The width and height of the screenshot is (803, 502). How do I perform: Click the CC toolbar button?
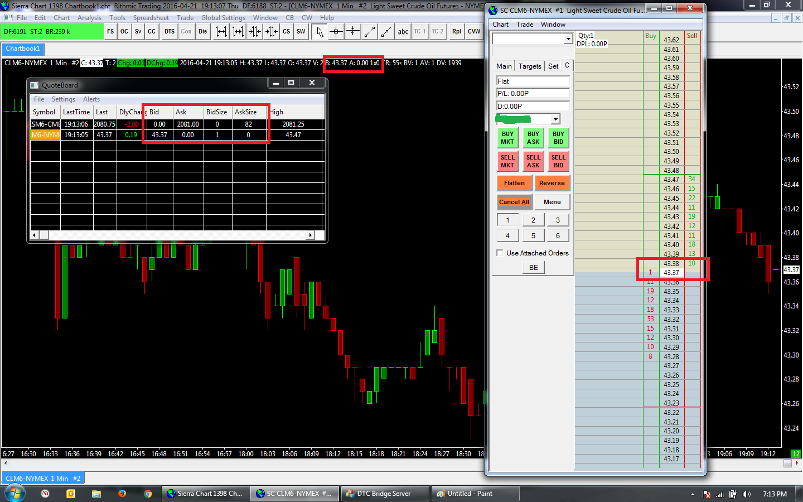(152, 32)
